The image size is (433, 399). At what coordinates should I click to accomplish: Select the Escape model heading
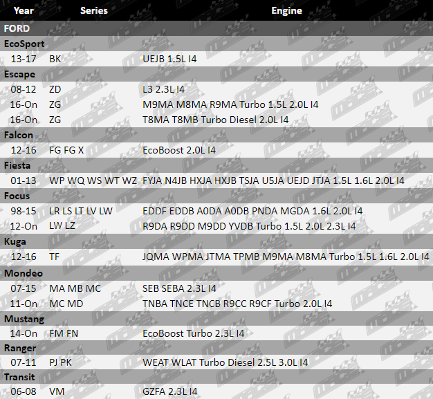click(x=19, y=74)
